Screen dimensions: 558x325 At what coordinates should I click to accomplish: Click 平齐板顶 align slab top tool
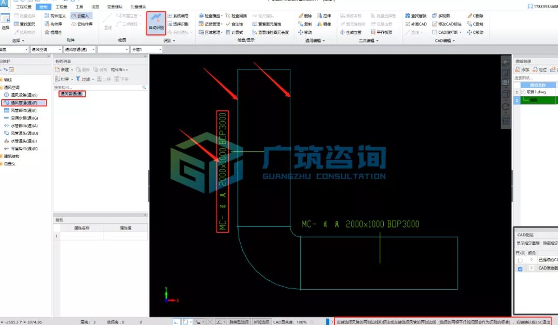click(x=382, y=32)
